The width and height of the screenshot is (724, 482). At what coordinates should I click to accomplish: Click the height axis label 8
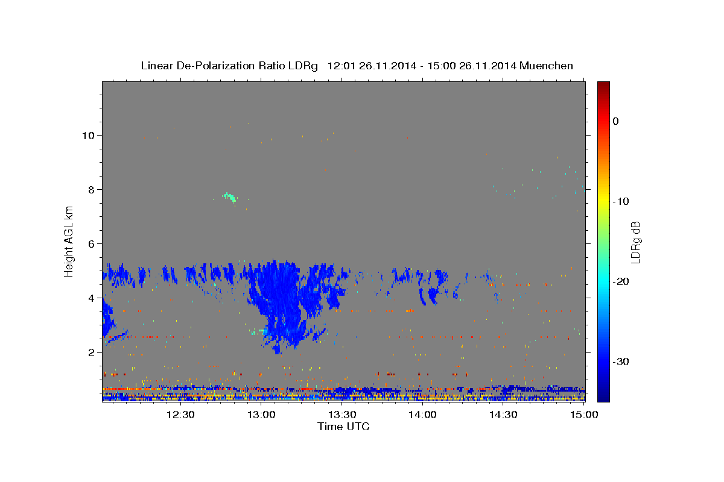[93, 189]
